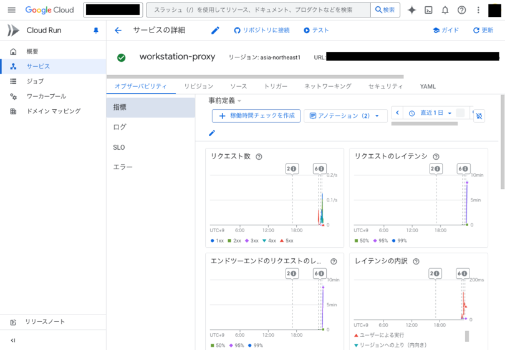Open the account avatar menu

coord(494,10)
